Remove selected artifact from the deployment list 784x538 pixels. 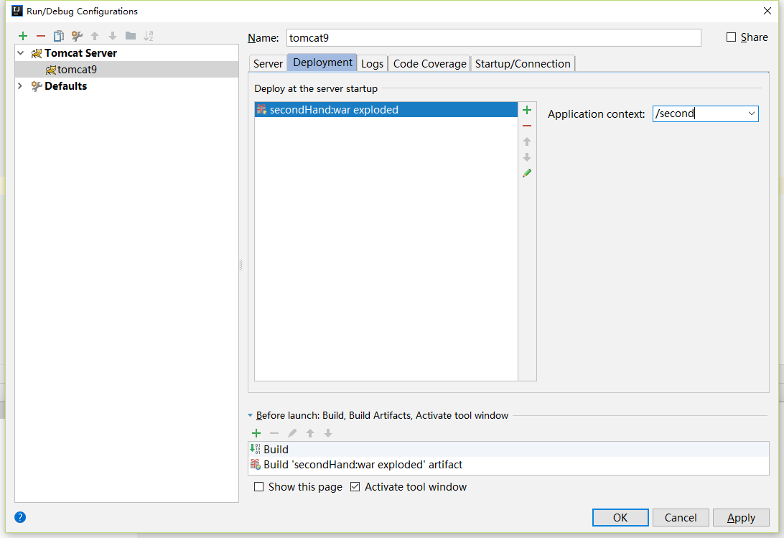tap(527, 126)
